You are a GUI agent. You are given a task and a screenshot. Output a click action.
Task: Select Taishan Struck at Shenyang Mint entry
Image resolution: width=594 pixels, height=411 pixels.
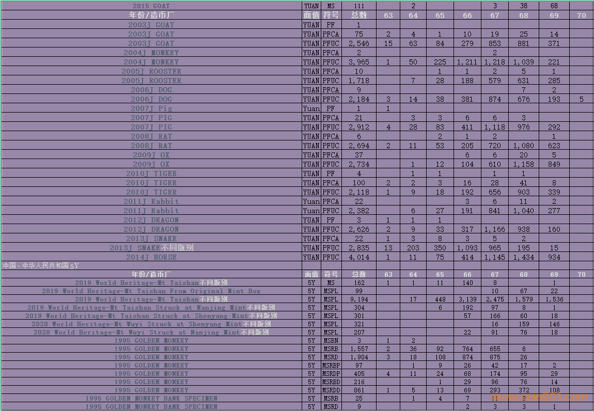click(151, 316)
